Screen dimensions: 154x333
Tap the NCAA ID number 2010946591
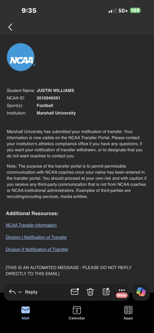coord(48,98)
